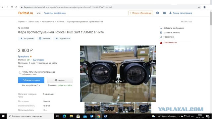Open the volume tray icon
212x119 pixels.
pos(188,116)
